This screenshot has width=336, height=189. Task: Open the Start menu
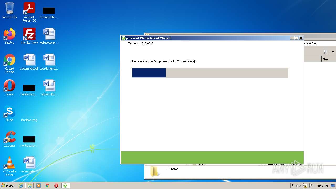click(7, 186)
